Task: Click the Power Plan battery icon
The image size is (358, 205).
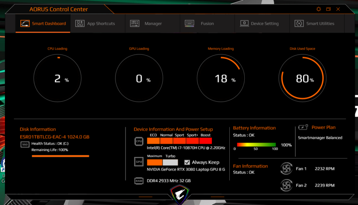Action: point(303,127)
